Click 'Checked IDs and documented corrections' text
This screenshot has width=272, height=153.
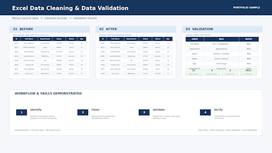(227, 117)
